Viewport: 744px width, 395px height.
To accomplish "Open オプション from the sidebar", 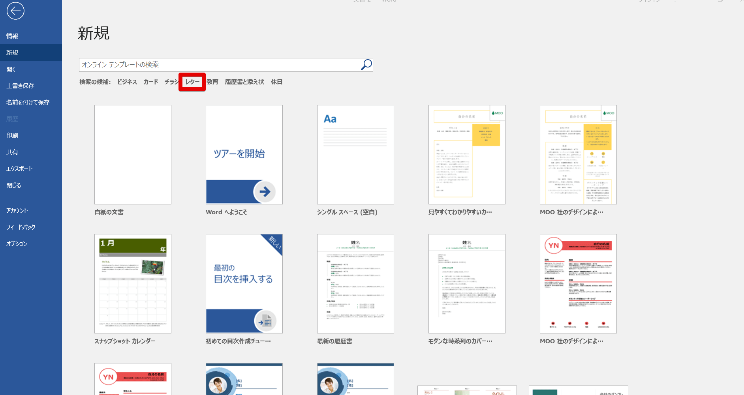I will point(17,244).
